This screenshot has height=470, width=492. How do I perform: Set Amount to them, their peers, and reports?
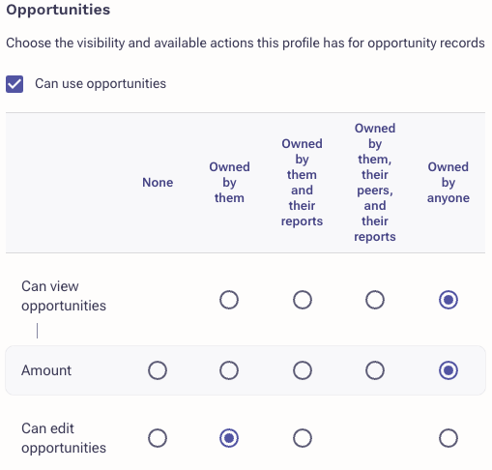pos(375,370)
